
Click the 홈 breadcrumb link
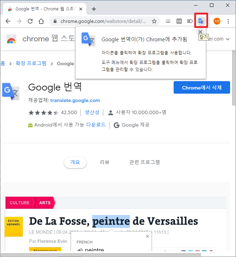pos(3,63)
